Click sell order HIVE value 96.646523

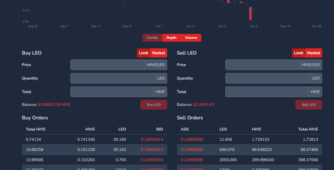[261, 150]
